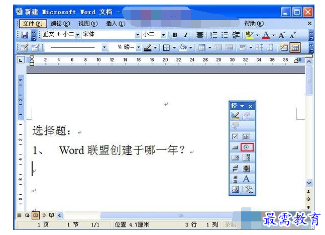
Task: Click the vertical scrollbar up arrow
Action: point(309,62)
